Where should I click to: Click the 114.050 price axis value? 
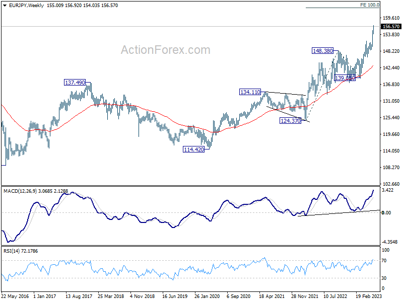tap(391, 150)
